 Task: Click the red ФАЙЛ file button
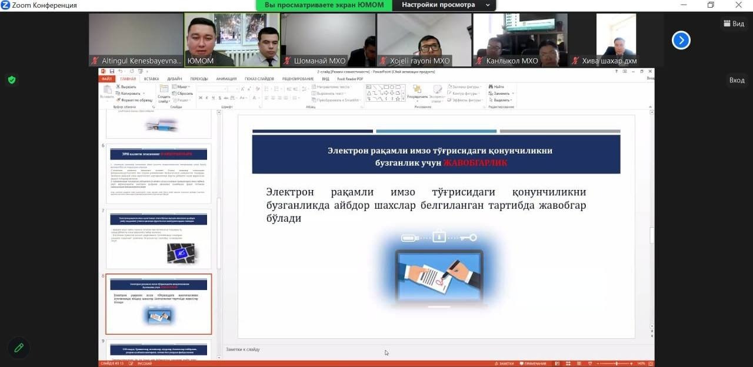(106, 79)
